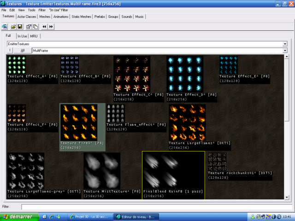
Task: Switch to the Prefabs tab
Action: pos(100,17)
